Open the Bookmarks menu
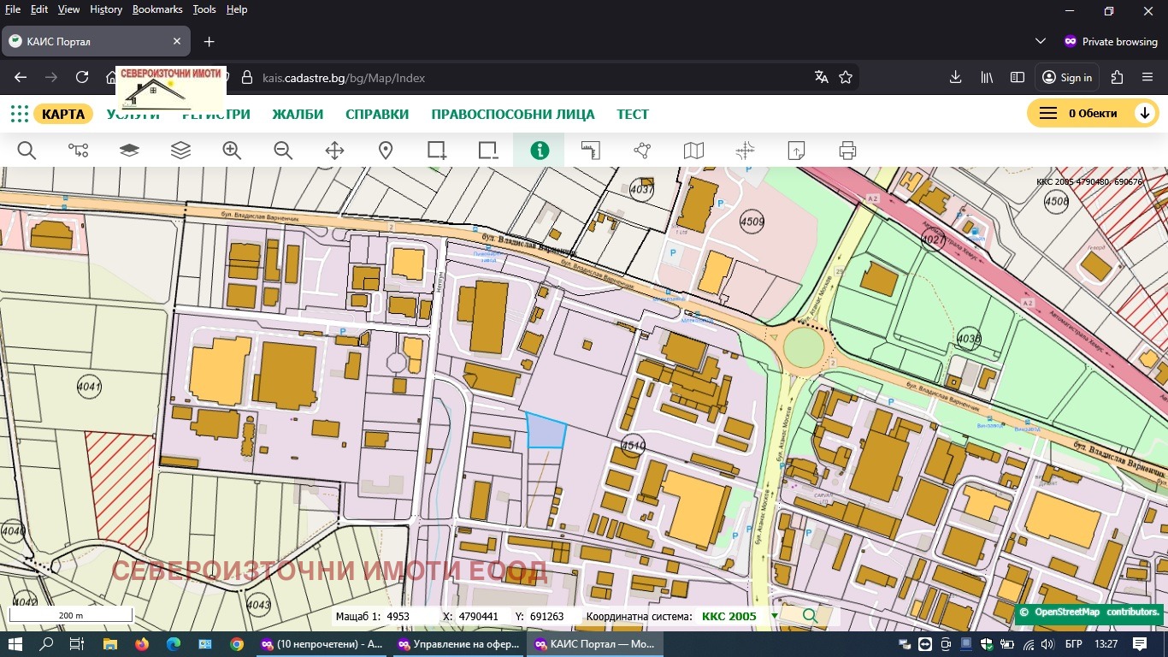Screen dimensions: 1168x657 point(157,9)
